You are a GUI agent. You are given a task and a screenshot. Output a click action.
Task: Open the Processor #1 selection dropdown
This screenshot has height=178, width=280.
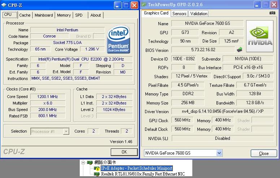pyautogui.click(x=66, y=132)
